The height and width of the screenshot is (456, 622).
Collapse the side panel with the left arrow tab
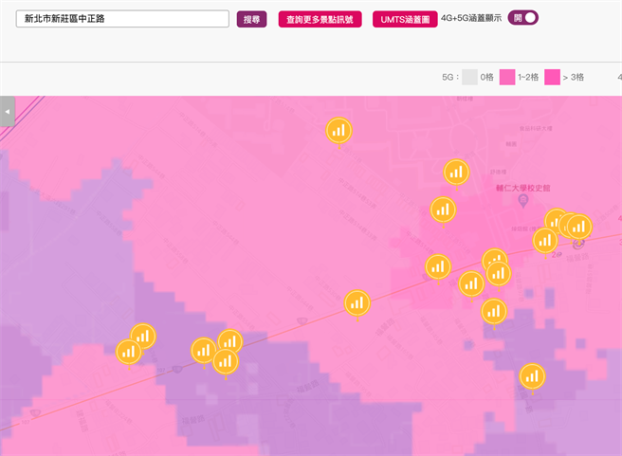coord(7,111)
